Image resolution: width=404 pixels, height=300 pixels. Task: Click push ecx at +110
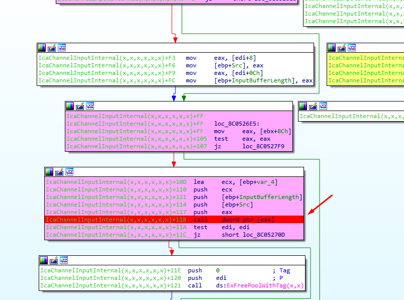coord(213,189)
